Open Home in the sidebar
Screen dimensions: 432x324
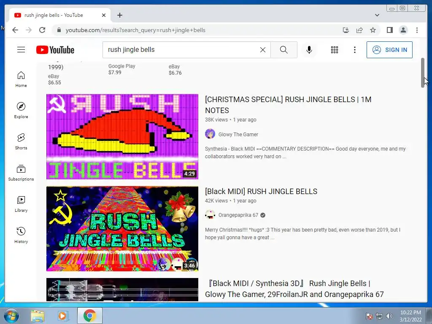tap(21, 80)
